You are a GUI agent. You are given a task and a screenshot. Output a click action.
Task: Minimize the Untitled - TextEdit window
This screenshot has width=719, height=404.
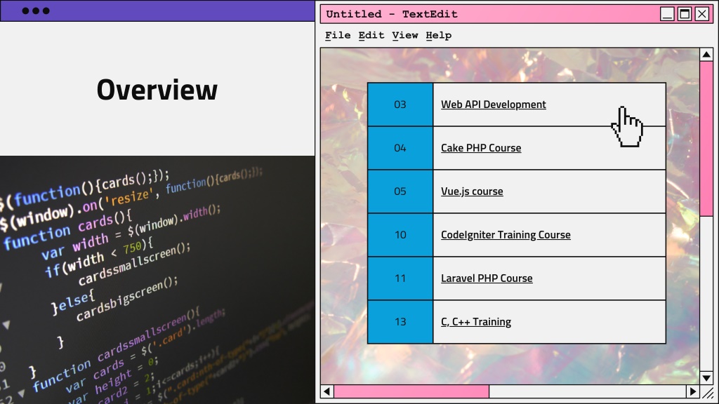667,14
